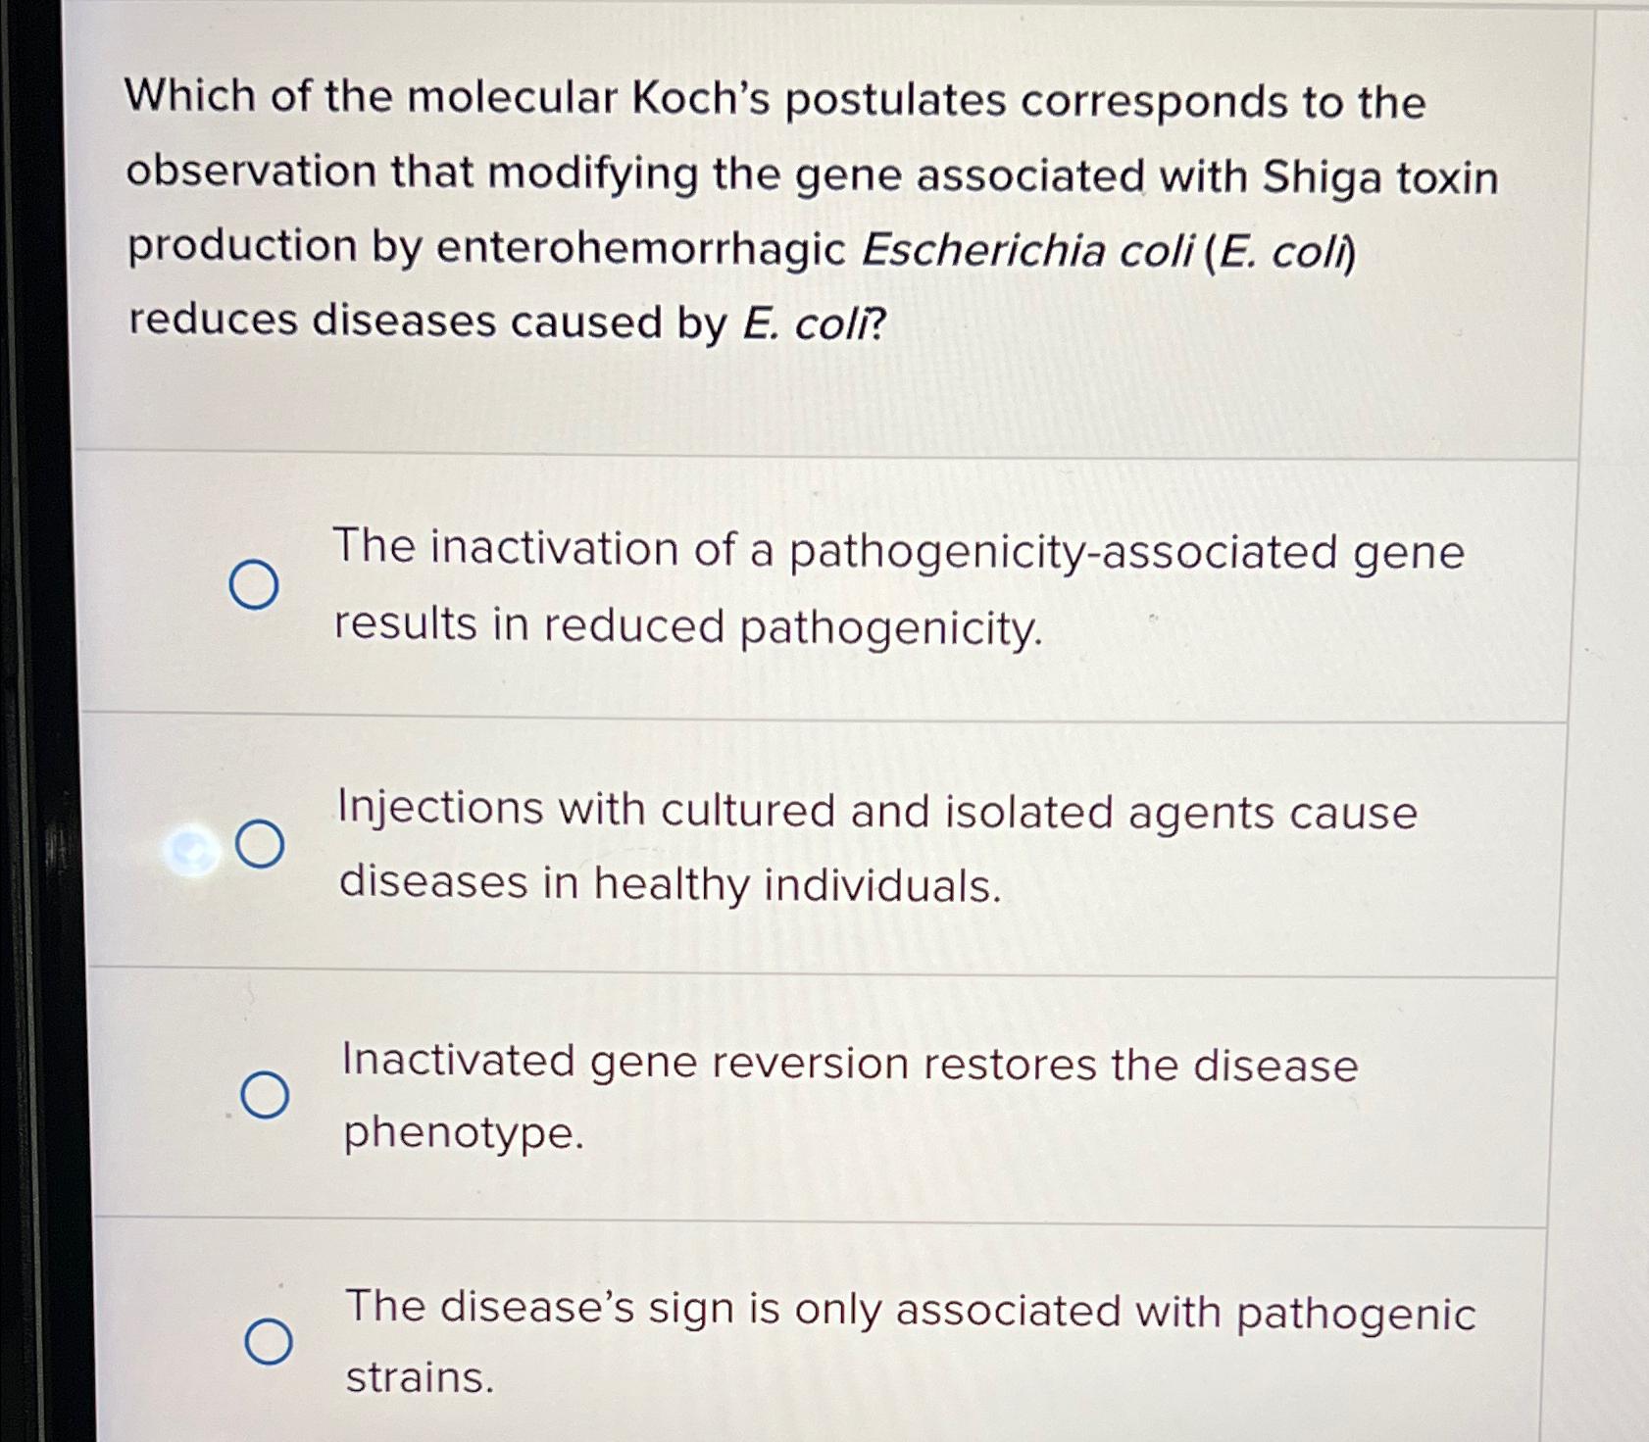Pick the disease's sign pathogenic strains radio button
The image size is (1649, 1442).
[268, 1342]
